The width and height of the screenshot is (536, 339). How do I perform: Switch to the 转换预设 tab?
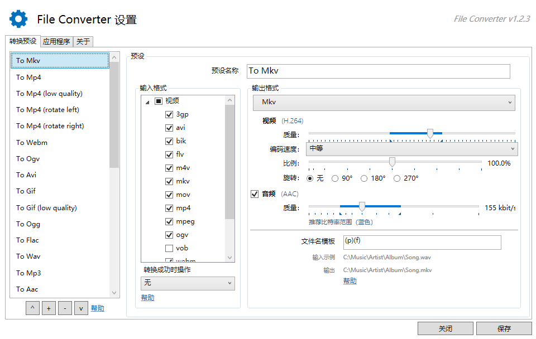click(x=23, y=41)
